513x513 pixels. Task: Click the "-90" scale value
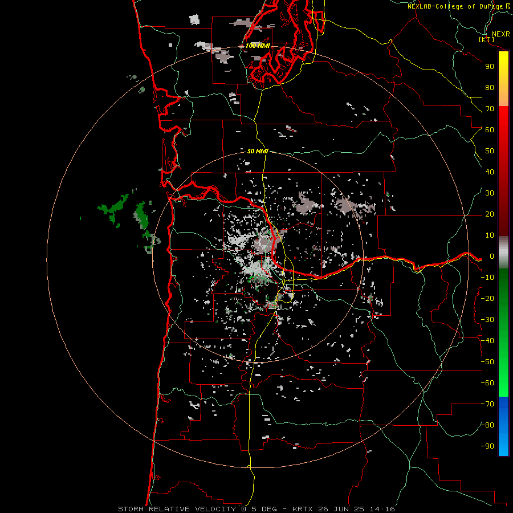pos(487,446)
